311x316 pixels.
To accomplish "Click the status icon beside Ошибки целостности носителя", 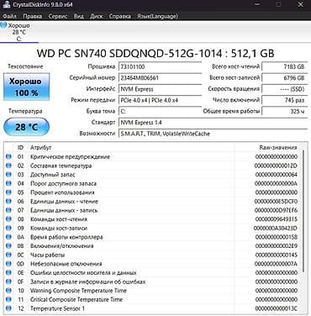I will pos(8,272).
